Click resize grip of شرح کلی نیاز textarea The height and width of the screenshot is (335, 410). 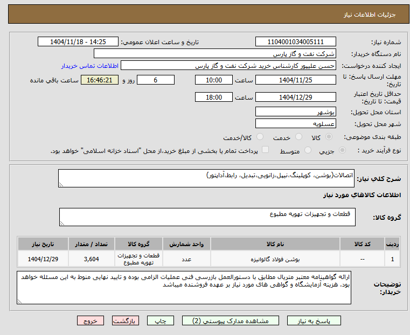point(61,185)
